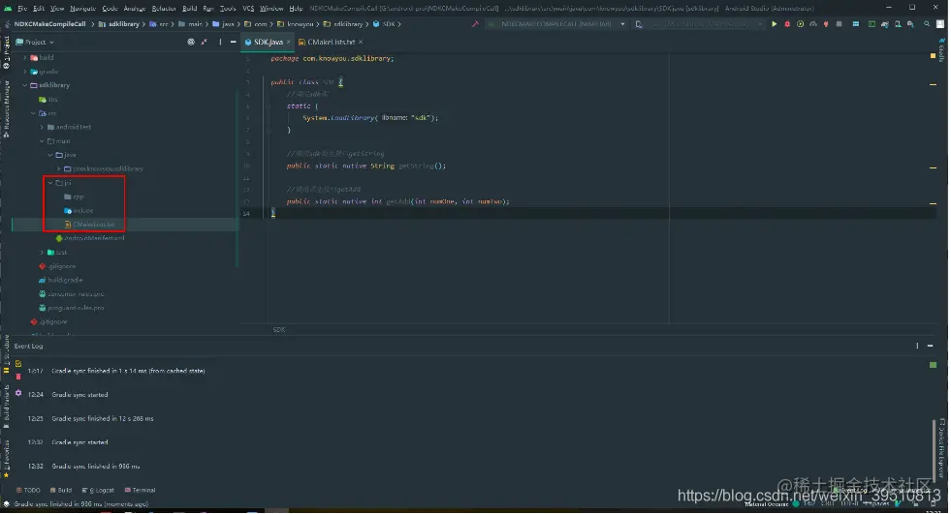Sync project with Gradle files elephant icon
This screenshot has height=514, width=951.
click(885, 24)
